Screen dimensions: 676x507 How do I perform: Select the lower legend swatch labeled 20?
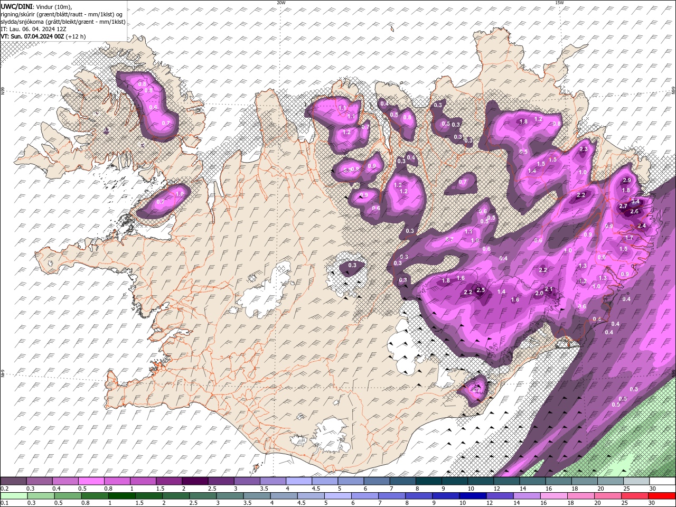pyautogui.click(x=608, y=496)
